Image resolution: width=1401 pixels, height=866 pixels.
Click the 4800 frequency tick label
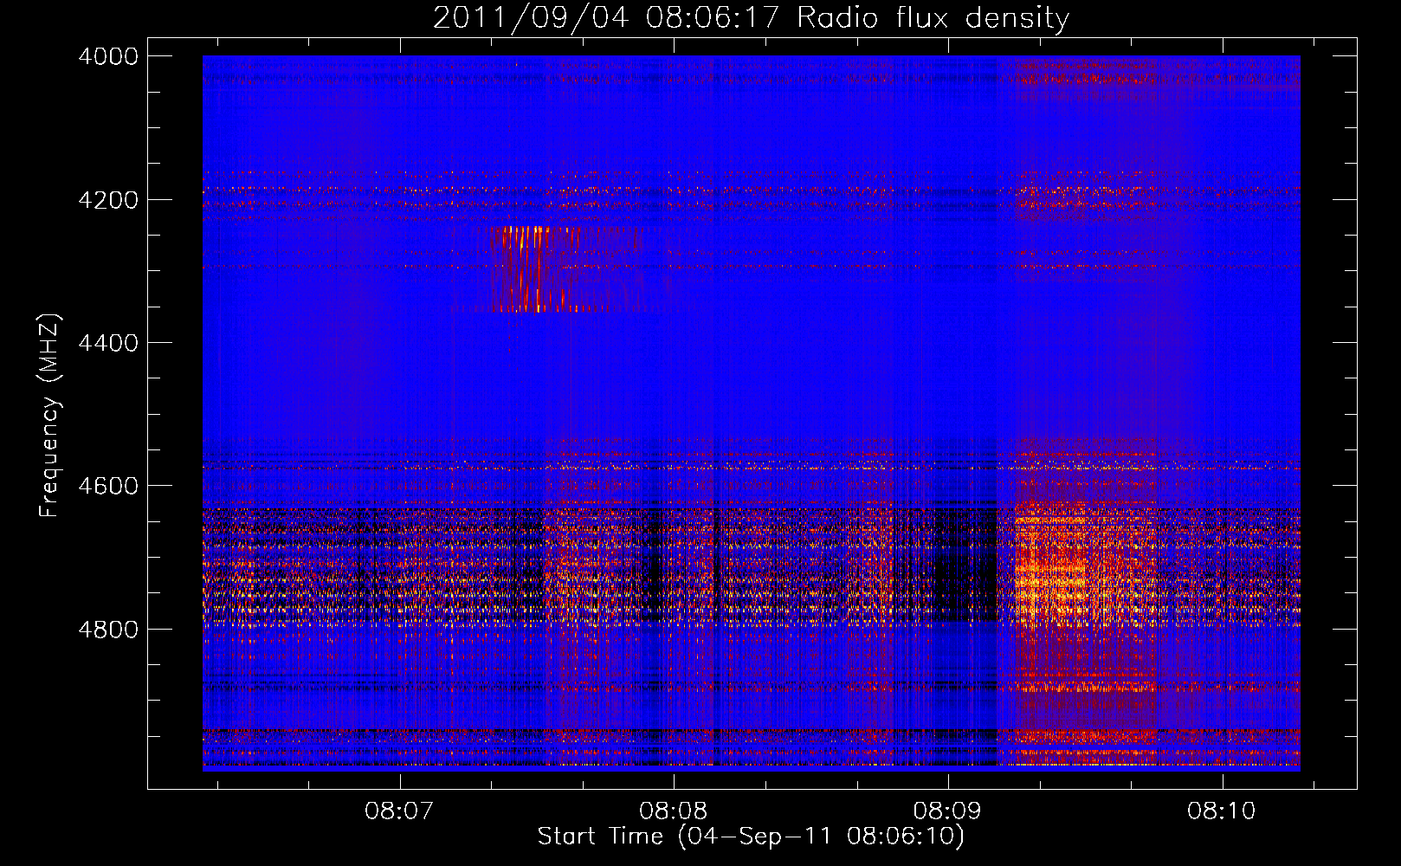tap(108, 629)
